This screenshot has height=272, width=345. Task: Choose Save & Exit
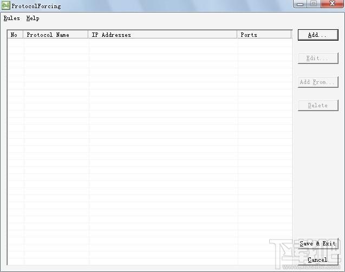[x=318, y=244]
